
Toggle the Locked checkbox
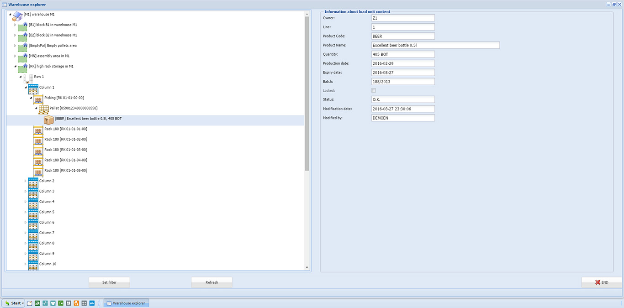click(374, 91)
